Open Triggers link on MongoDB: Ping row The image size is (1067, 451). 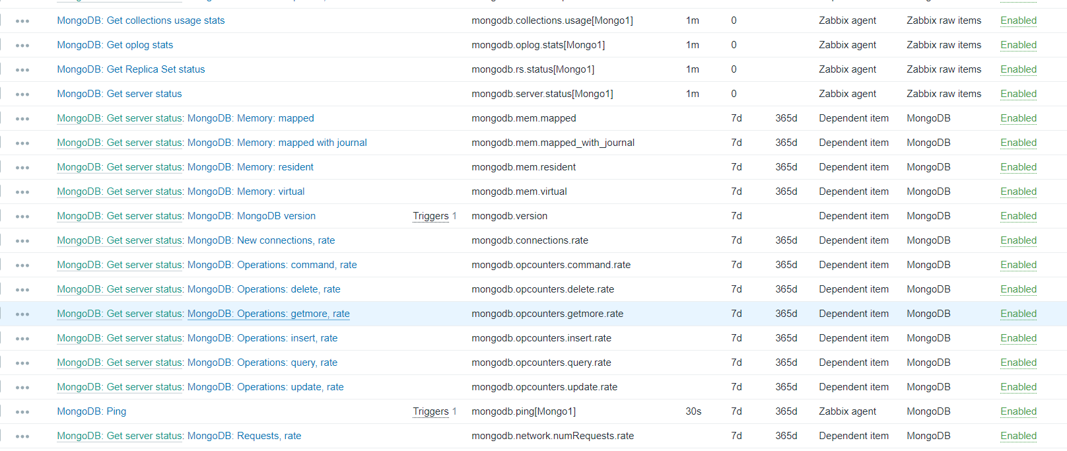(430, 411)
